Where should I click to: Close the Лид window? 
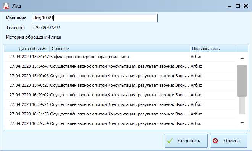pyautogui.click(x=246, y=6)
